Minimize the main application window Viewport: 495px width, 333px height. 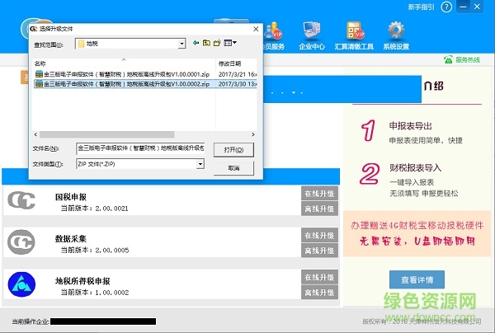click(x=463, y=7)
